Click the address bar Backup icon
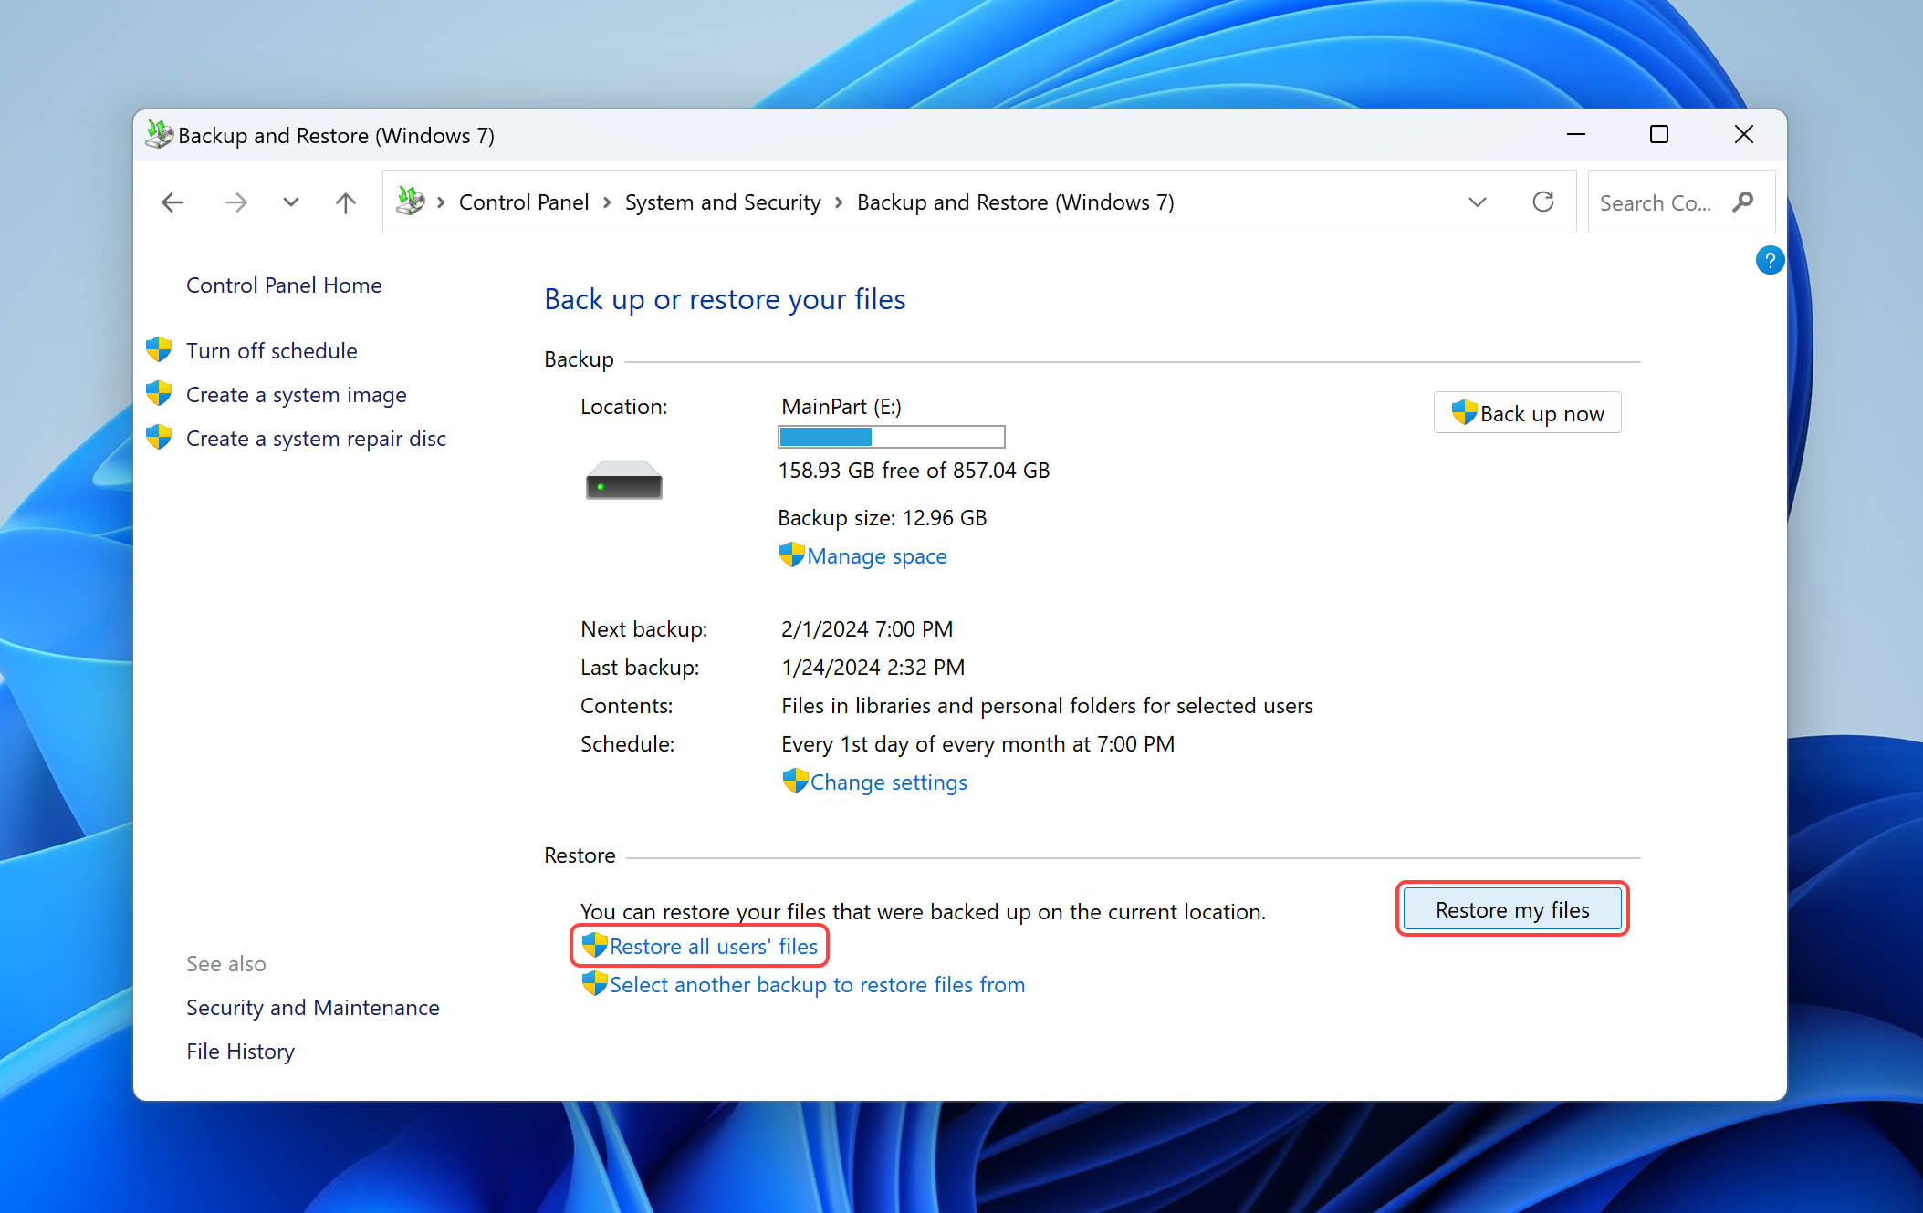 [x=411, y=202]
